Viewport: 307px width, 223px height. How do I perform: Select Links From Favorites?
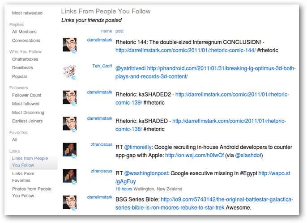click(x=23, y=177)
